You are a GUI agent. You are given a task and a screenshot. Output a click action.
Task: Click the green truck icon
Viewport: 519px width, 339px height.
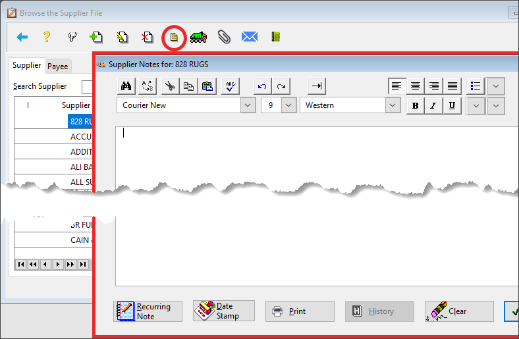(199, 37)
